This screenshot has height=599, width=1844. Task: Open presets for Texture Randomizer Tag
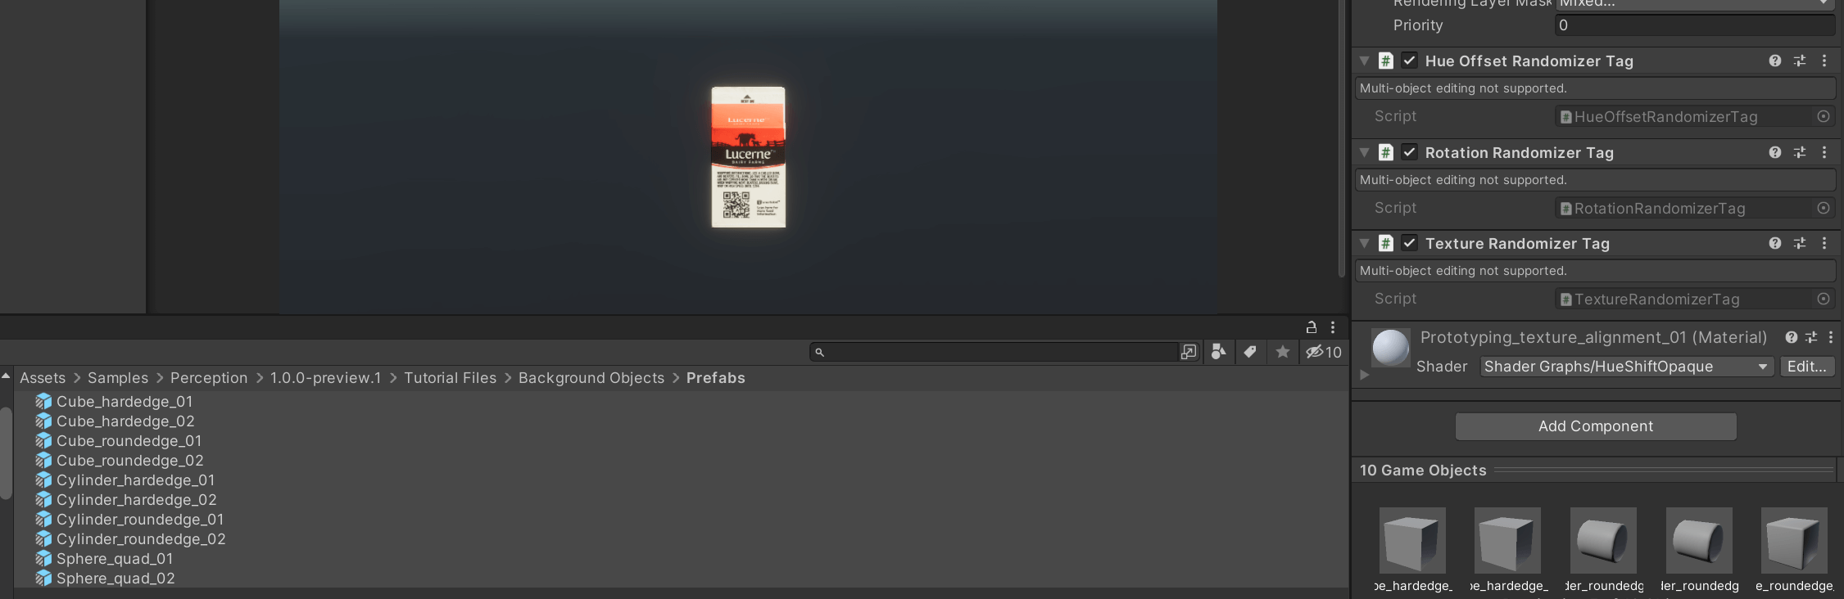point(1800,243)
